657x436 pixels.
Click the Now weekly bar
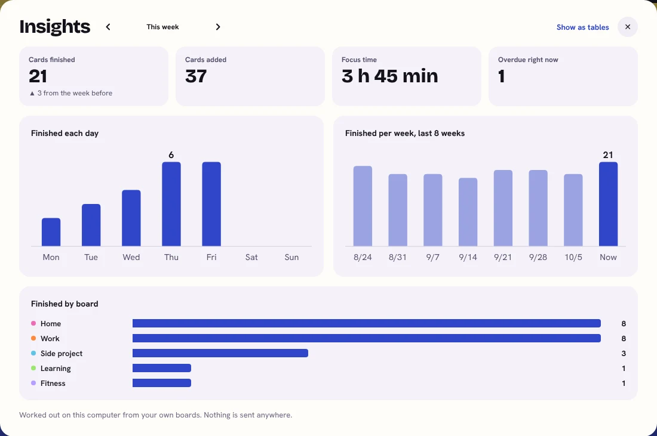click(609, 204)
